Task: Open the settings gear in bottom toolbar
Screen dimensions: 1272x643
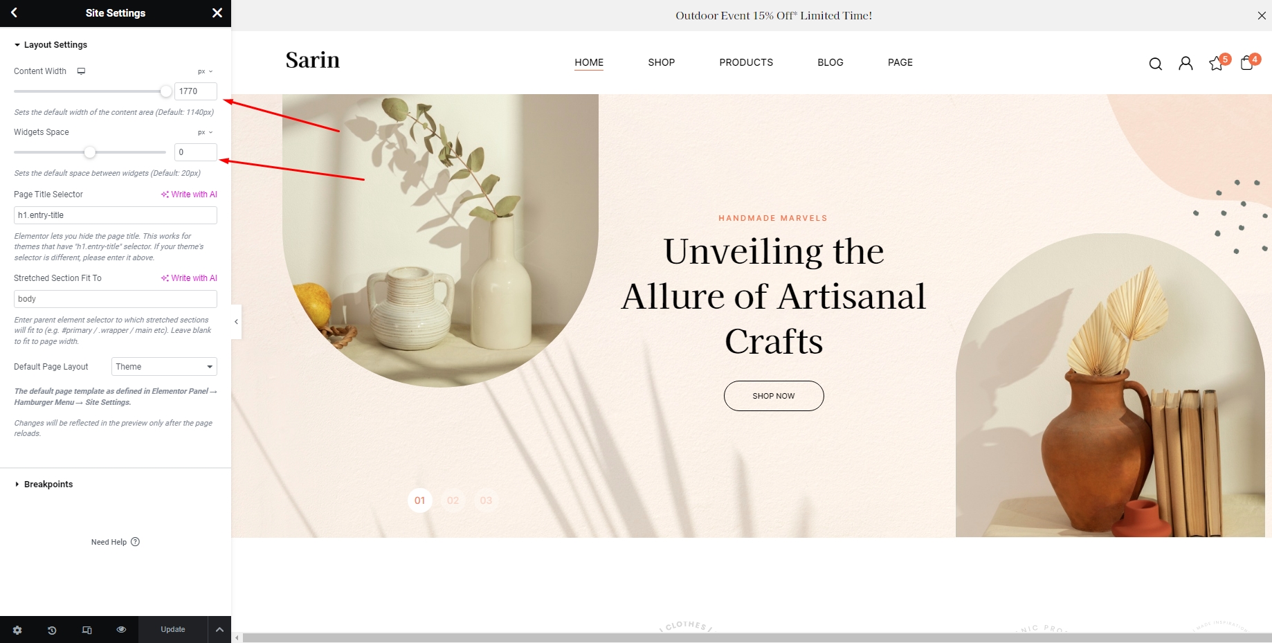Action: click(17, 630)
